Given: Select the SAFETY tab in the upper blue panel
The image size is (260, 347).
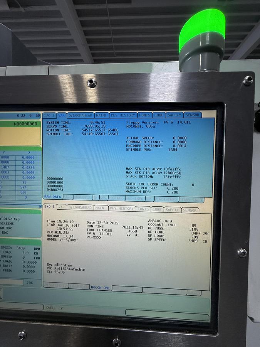Looking at the screenshot, I should tap(174, 115).
